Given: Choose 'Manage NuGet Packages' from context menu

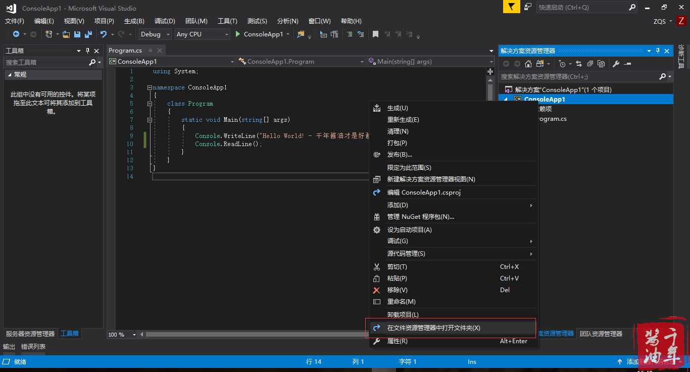Looking at the screenshot, I should 420,217.
